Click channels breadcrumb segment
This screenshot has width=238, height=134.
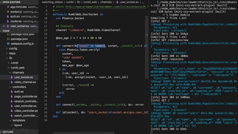(106, 2)
